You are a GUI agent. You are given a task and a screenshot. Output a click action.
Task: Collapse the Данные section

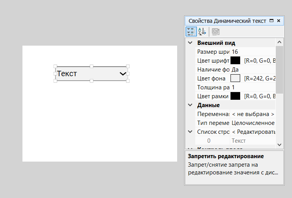point(190,105)
